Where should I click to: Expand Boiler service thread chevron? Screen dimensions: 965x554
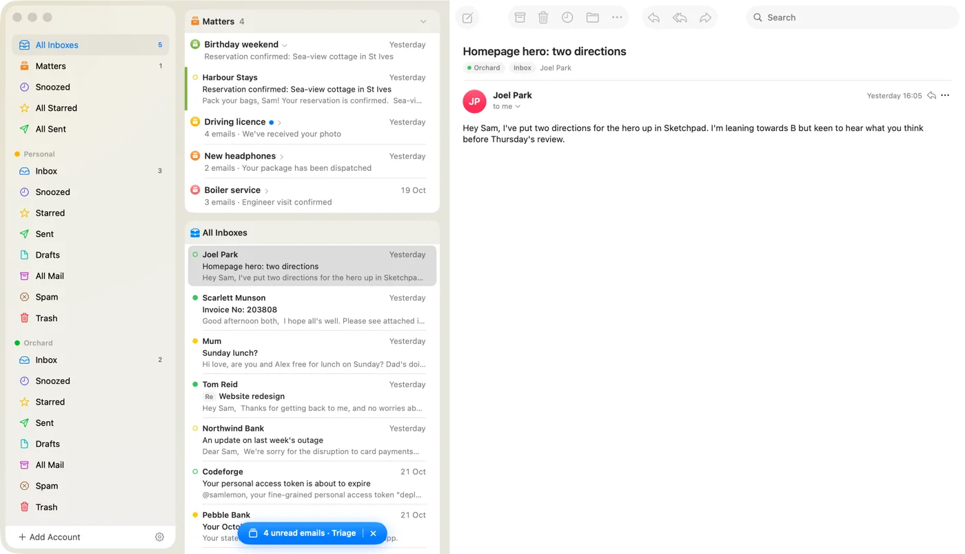pos(267,191)
